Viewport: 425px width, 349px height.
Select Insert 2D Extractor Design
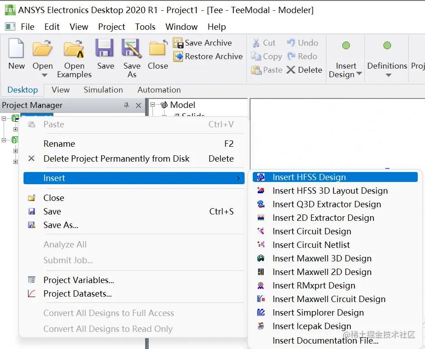(335, 218)
